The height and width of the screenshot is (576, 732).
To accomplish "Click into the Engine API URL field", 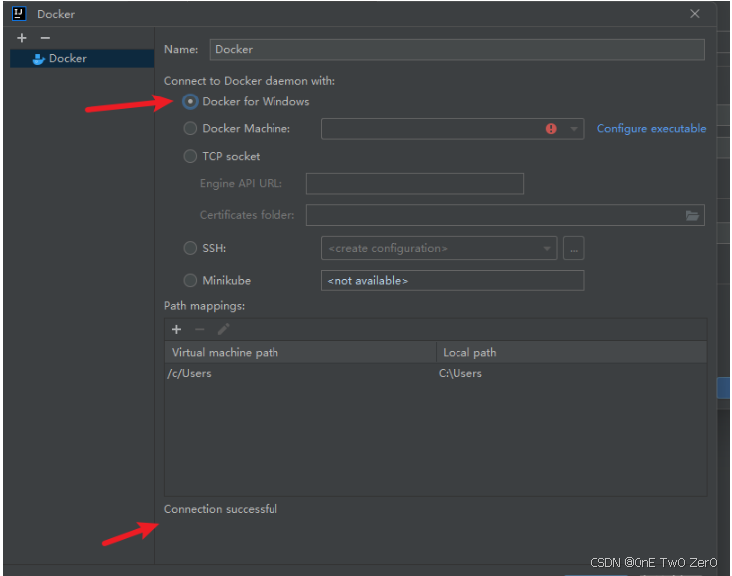I will (x=415, y=183).
